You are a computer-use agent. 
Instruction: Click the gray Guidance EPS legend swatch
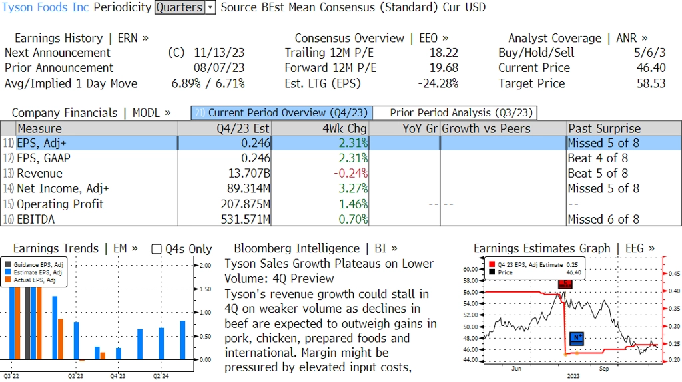click(x=8, y=264)
